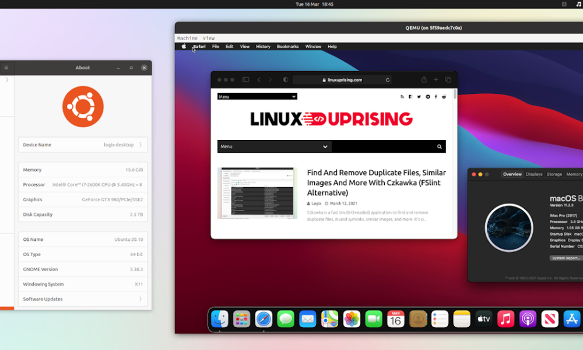This screenshot has width=583, height=350.
Task: Open the Logix author link
Action: pos(317,204)
